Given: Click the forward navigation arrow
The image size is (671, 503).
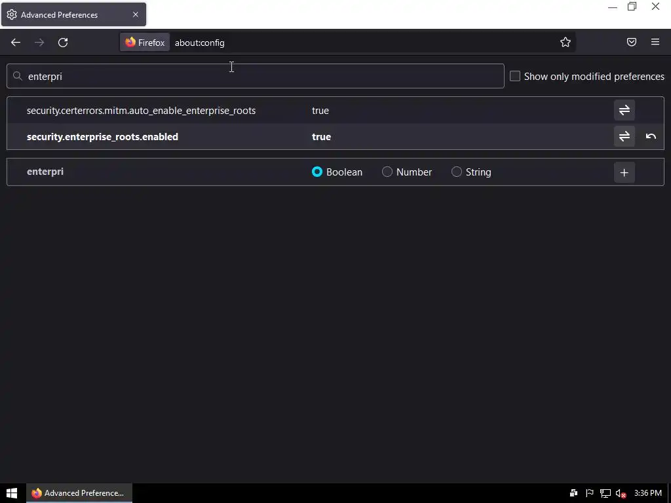Looking at the screenshot, I should click(39, 43).
